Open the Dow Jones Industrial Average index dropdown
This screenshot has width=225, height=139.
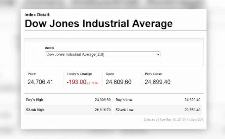coord(103,54)
